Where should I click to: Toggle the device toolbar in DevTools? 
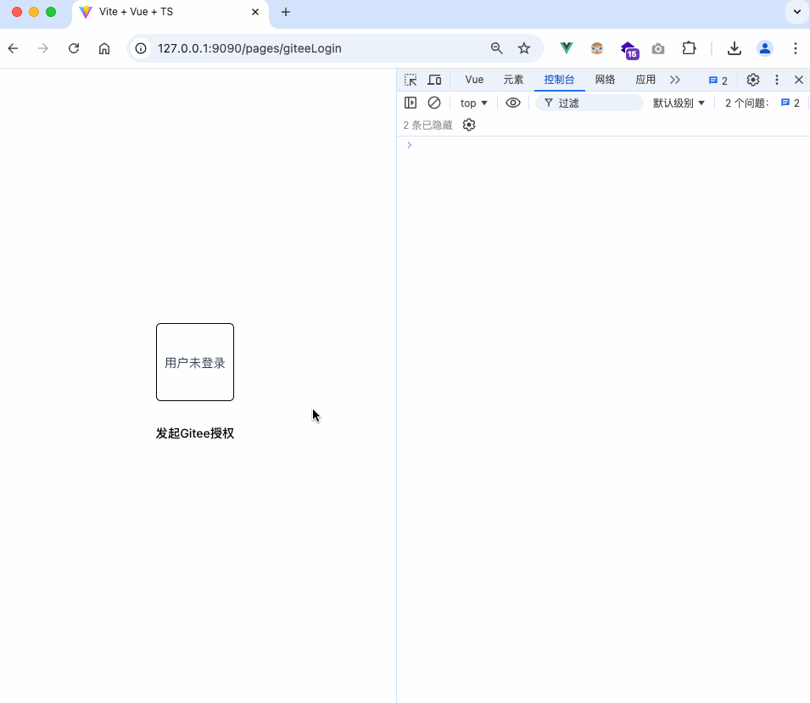click(435, 80)
